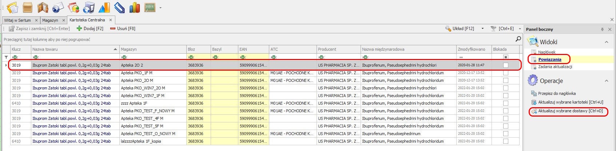Image resolution: width=616 pixels, height=151 pixels.
Task: Open the blue paperclip toolbar icon
Action: click(x=119, y=7)
